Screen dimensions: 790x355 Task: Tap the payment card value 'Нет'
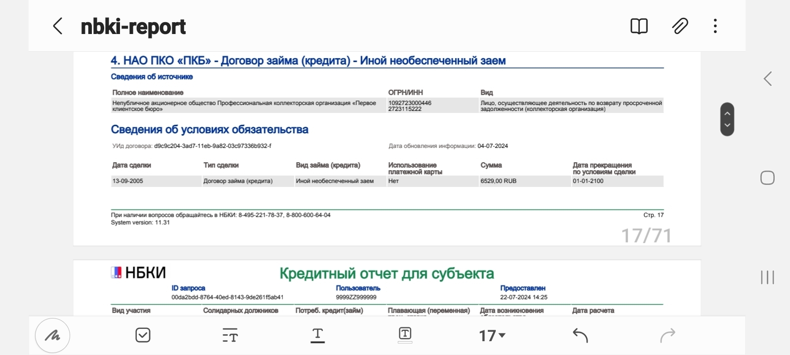click(394, 181)
